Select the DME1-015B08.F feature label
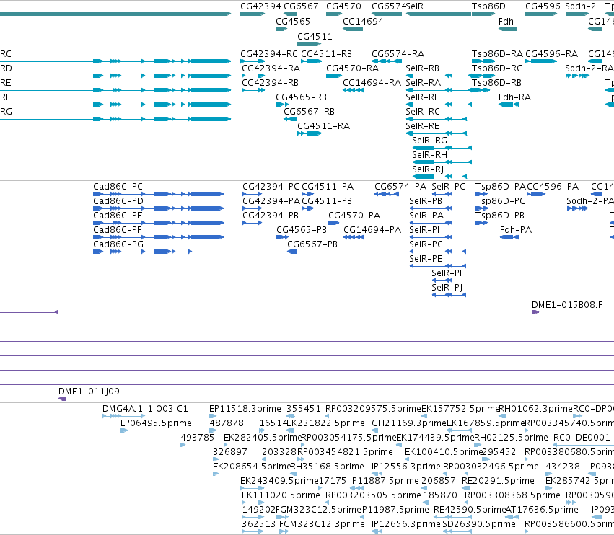The height and width of the screenshot is (535, 614). 567,305
